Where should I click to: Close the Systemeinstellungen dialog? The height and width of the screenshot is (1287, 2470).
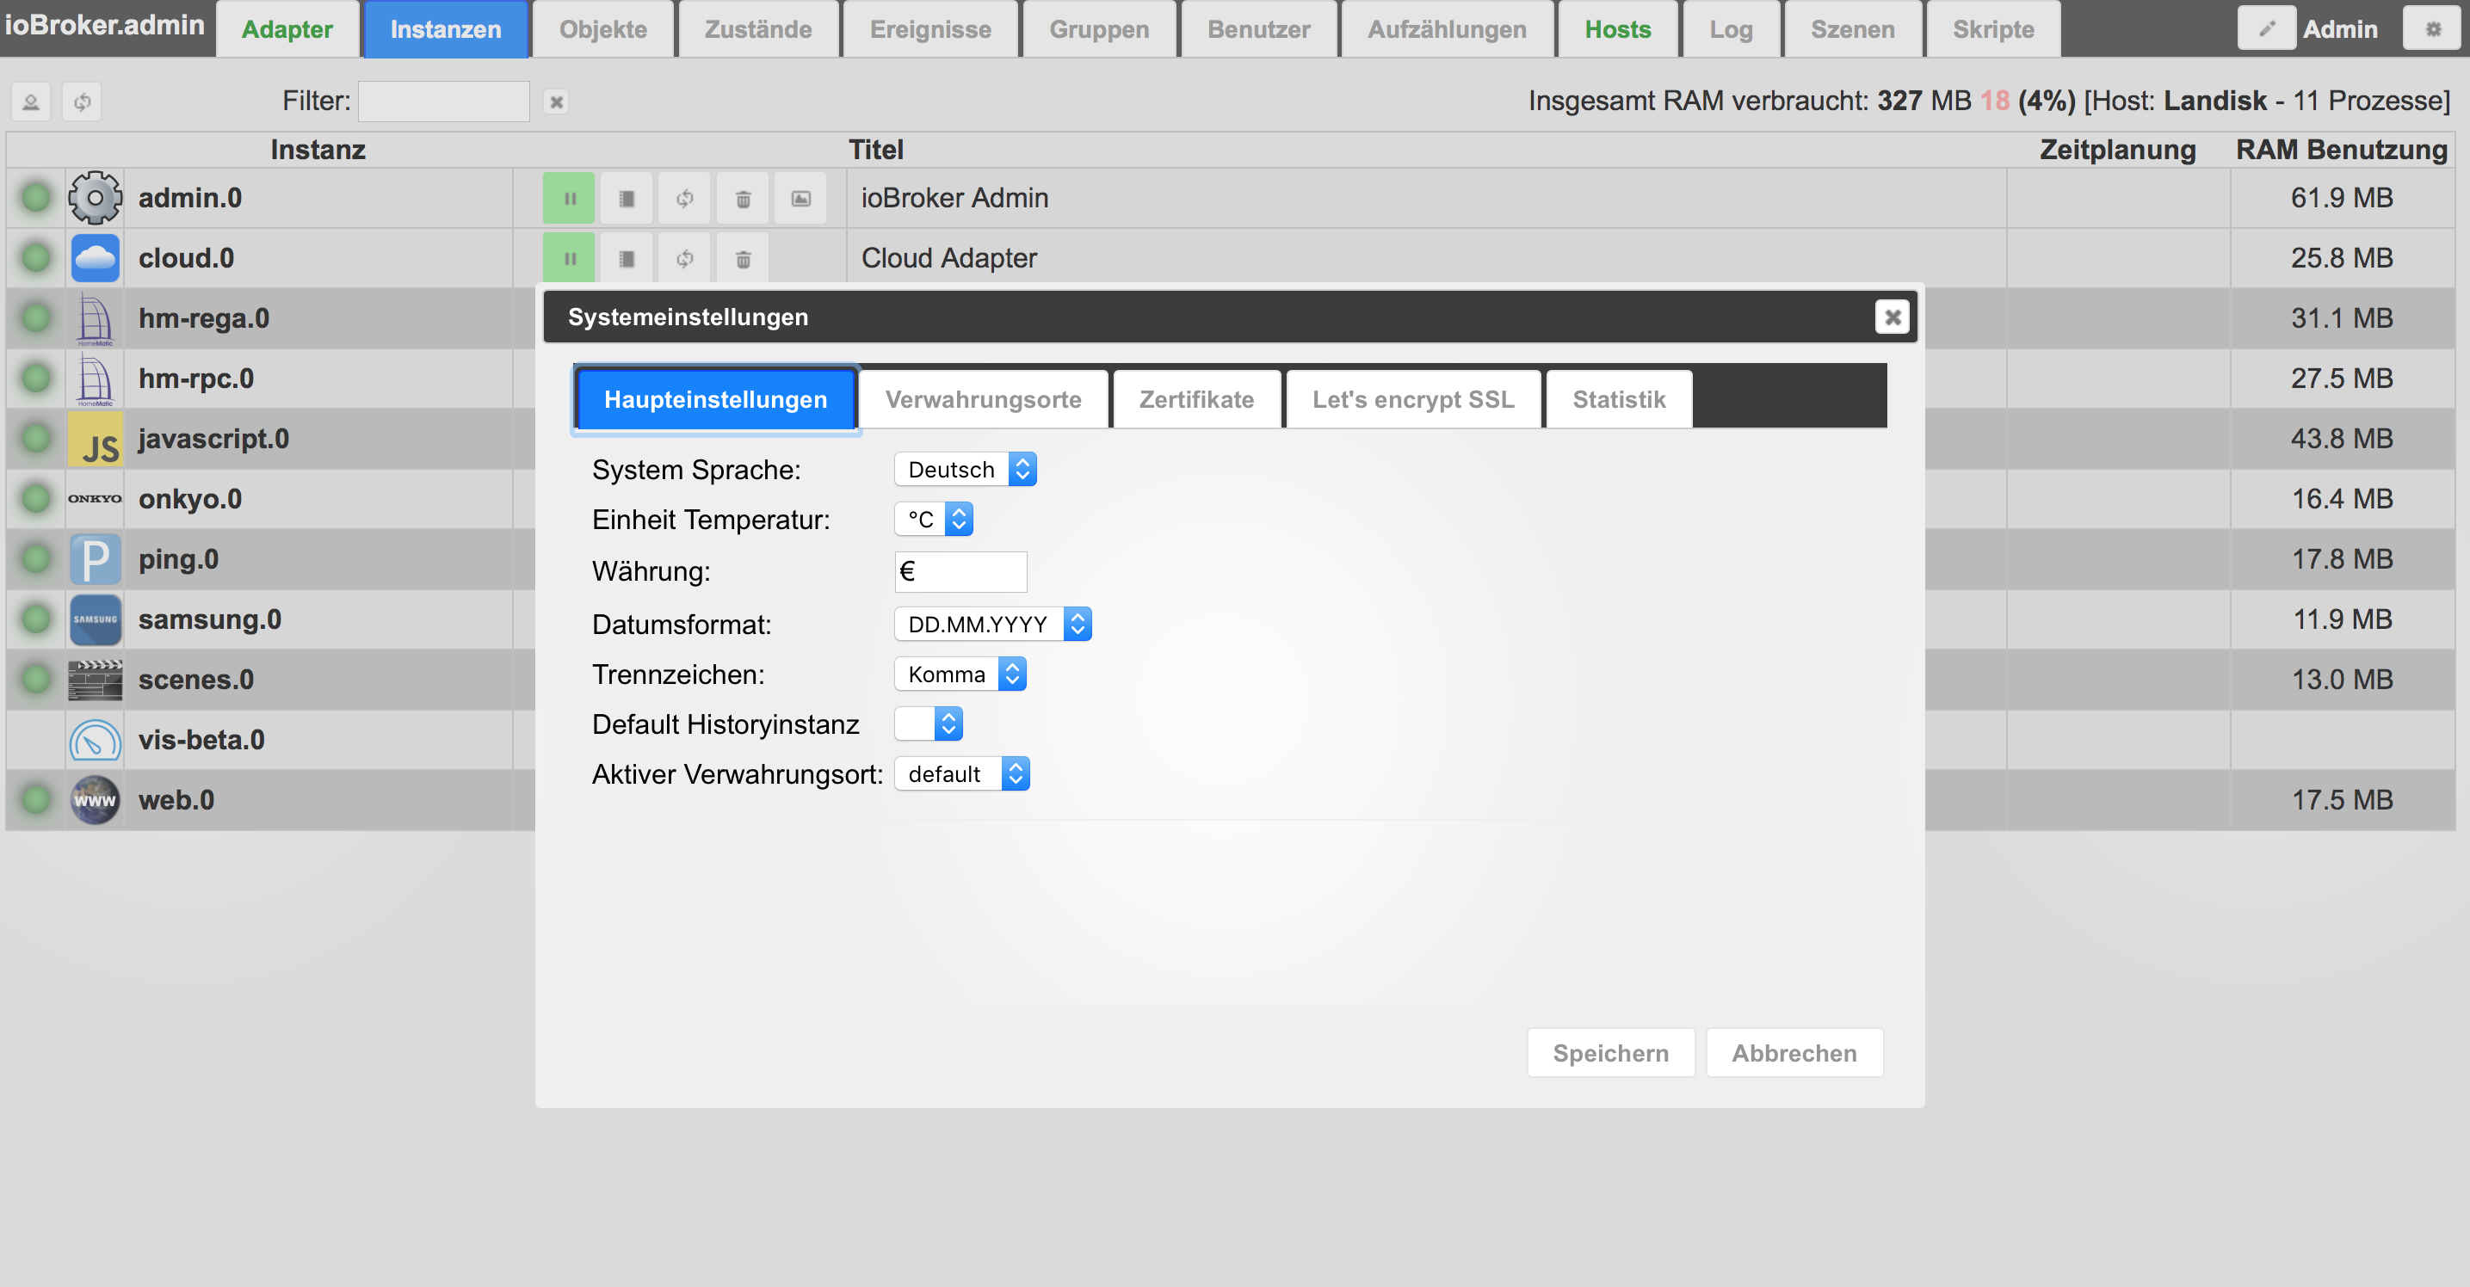(x=1893, y=317)
